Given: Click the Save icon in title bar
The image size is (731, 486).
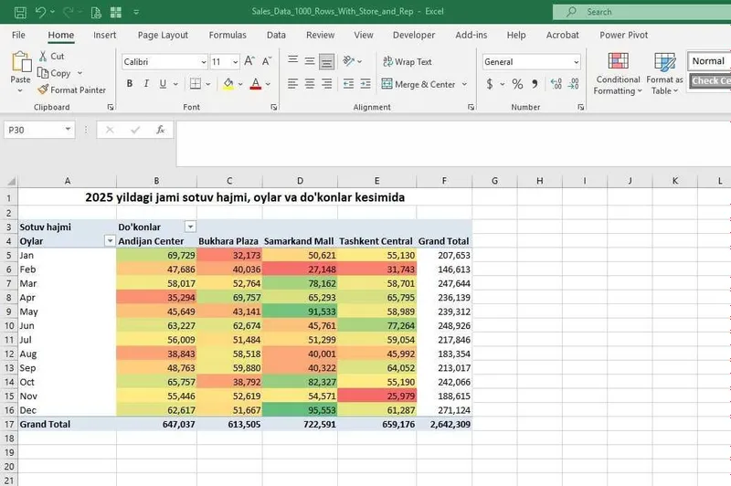Looking at the screenshot, I should click(20, 12).
